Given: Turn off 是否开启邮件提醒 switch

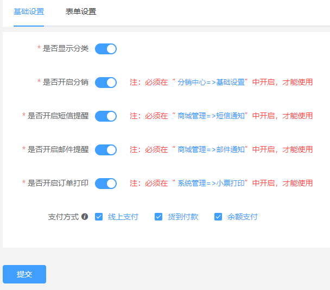Looking at the screenshot, I should coord(106,150).
